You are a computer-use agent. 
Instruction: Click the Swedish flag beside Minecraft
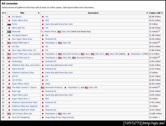9,32
